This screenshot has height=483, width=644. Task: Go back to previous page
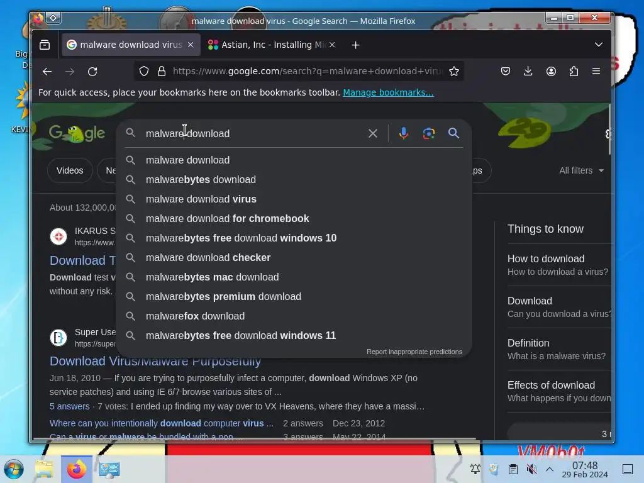click(47, 72)
